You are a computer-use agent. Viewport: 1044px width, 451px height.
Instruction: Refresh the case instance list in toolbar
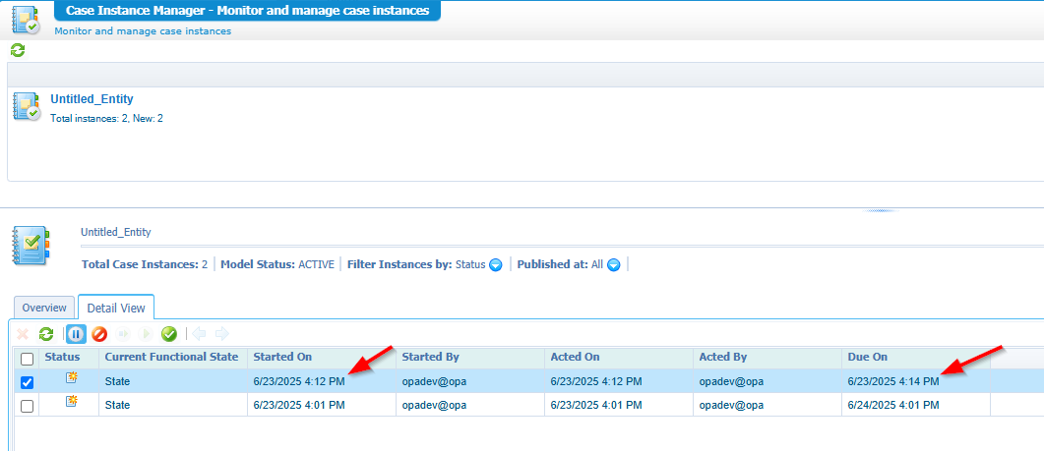click(x=45, y=334)
